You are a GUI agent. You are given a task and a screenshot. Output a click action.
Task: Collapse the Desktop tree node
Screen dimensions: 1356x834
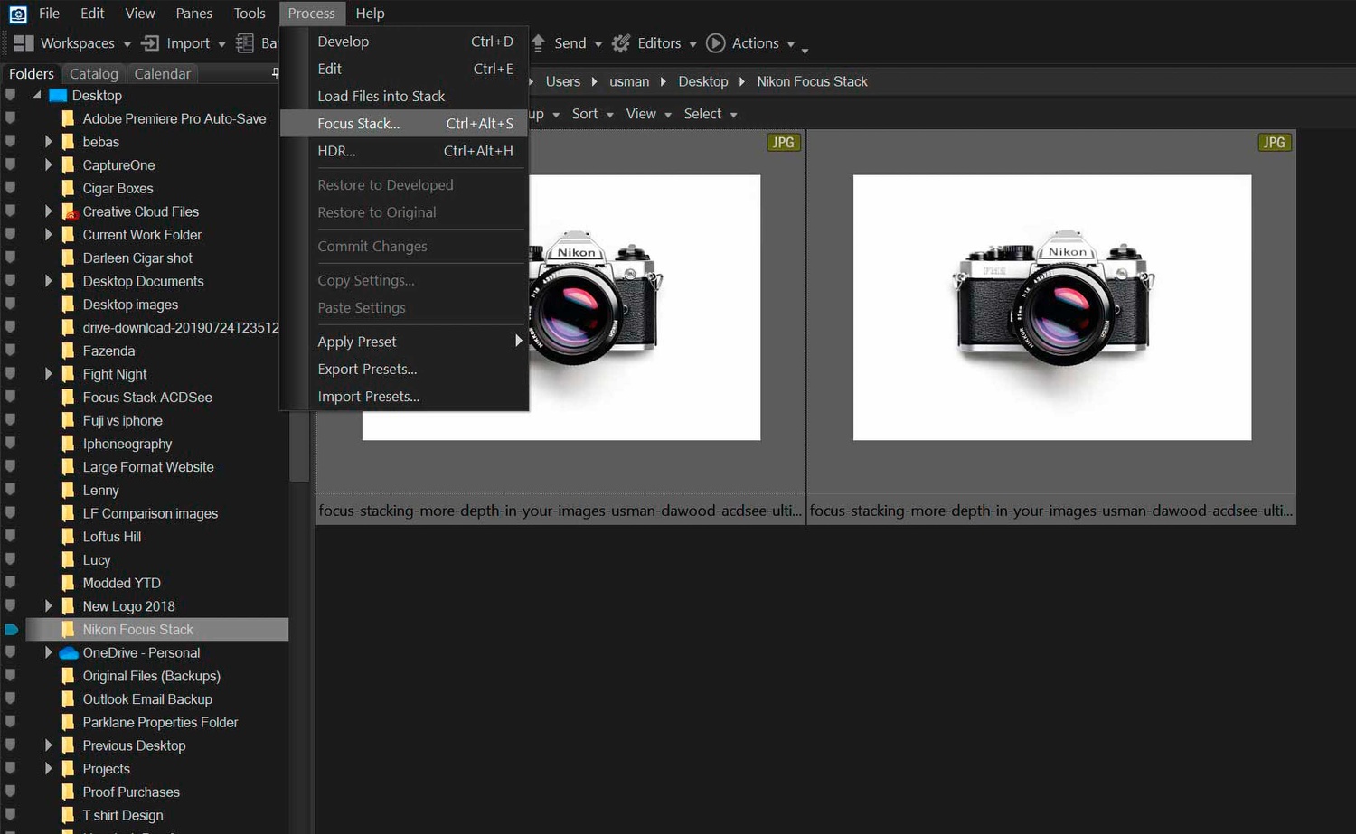pyautogui.click(x=36, y=95)
